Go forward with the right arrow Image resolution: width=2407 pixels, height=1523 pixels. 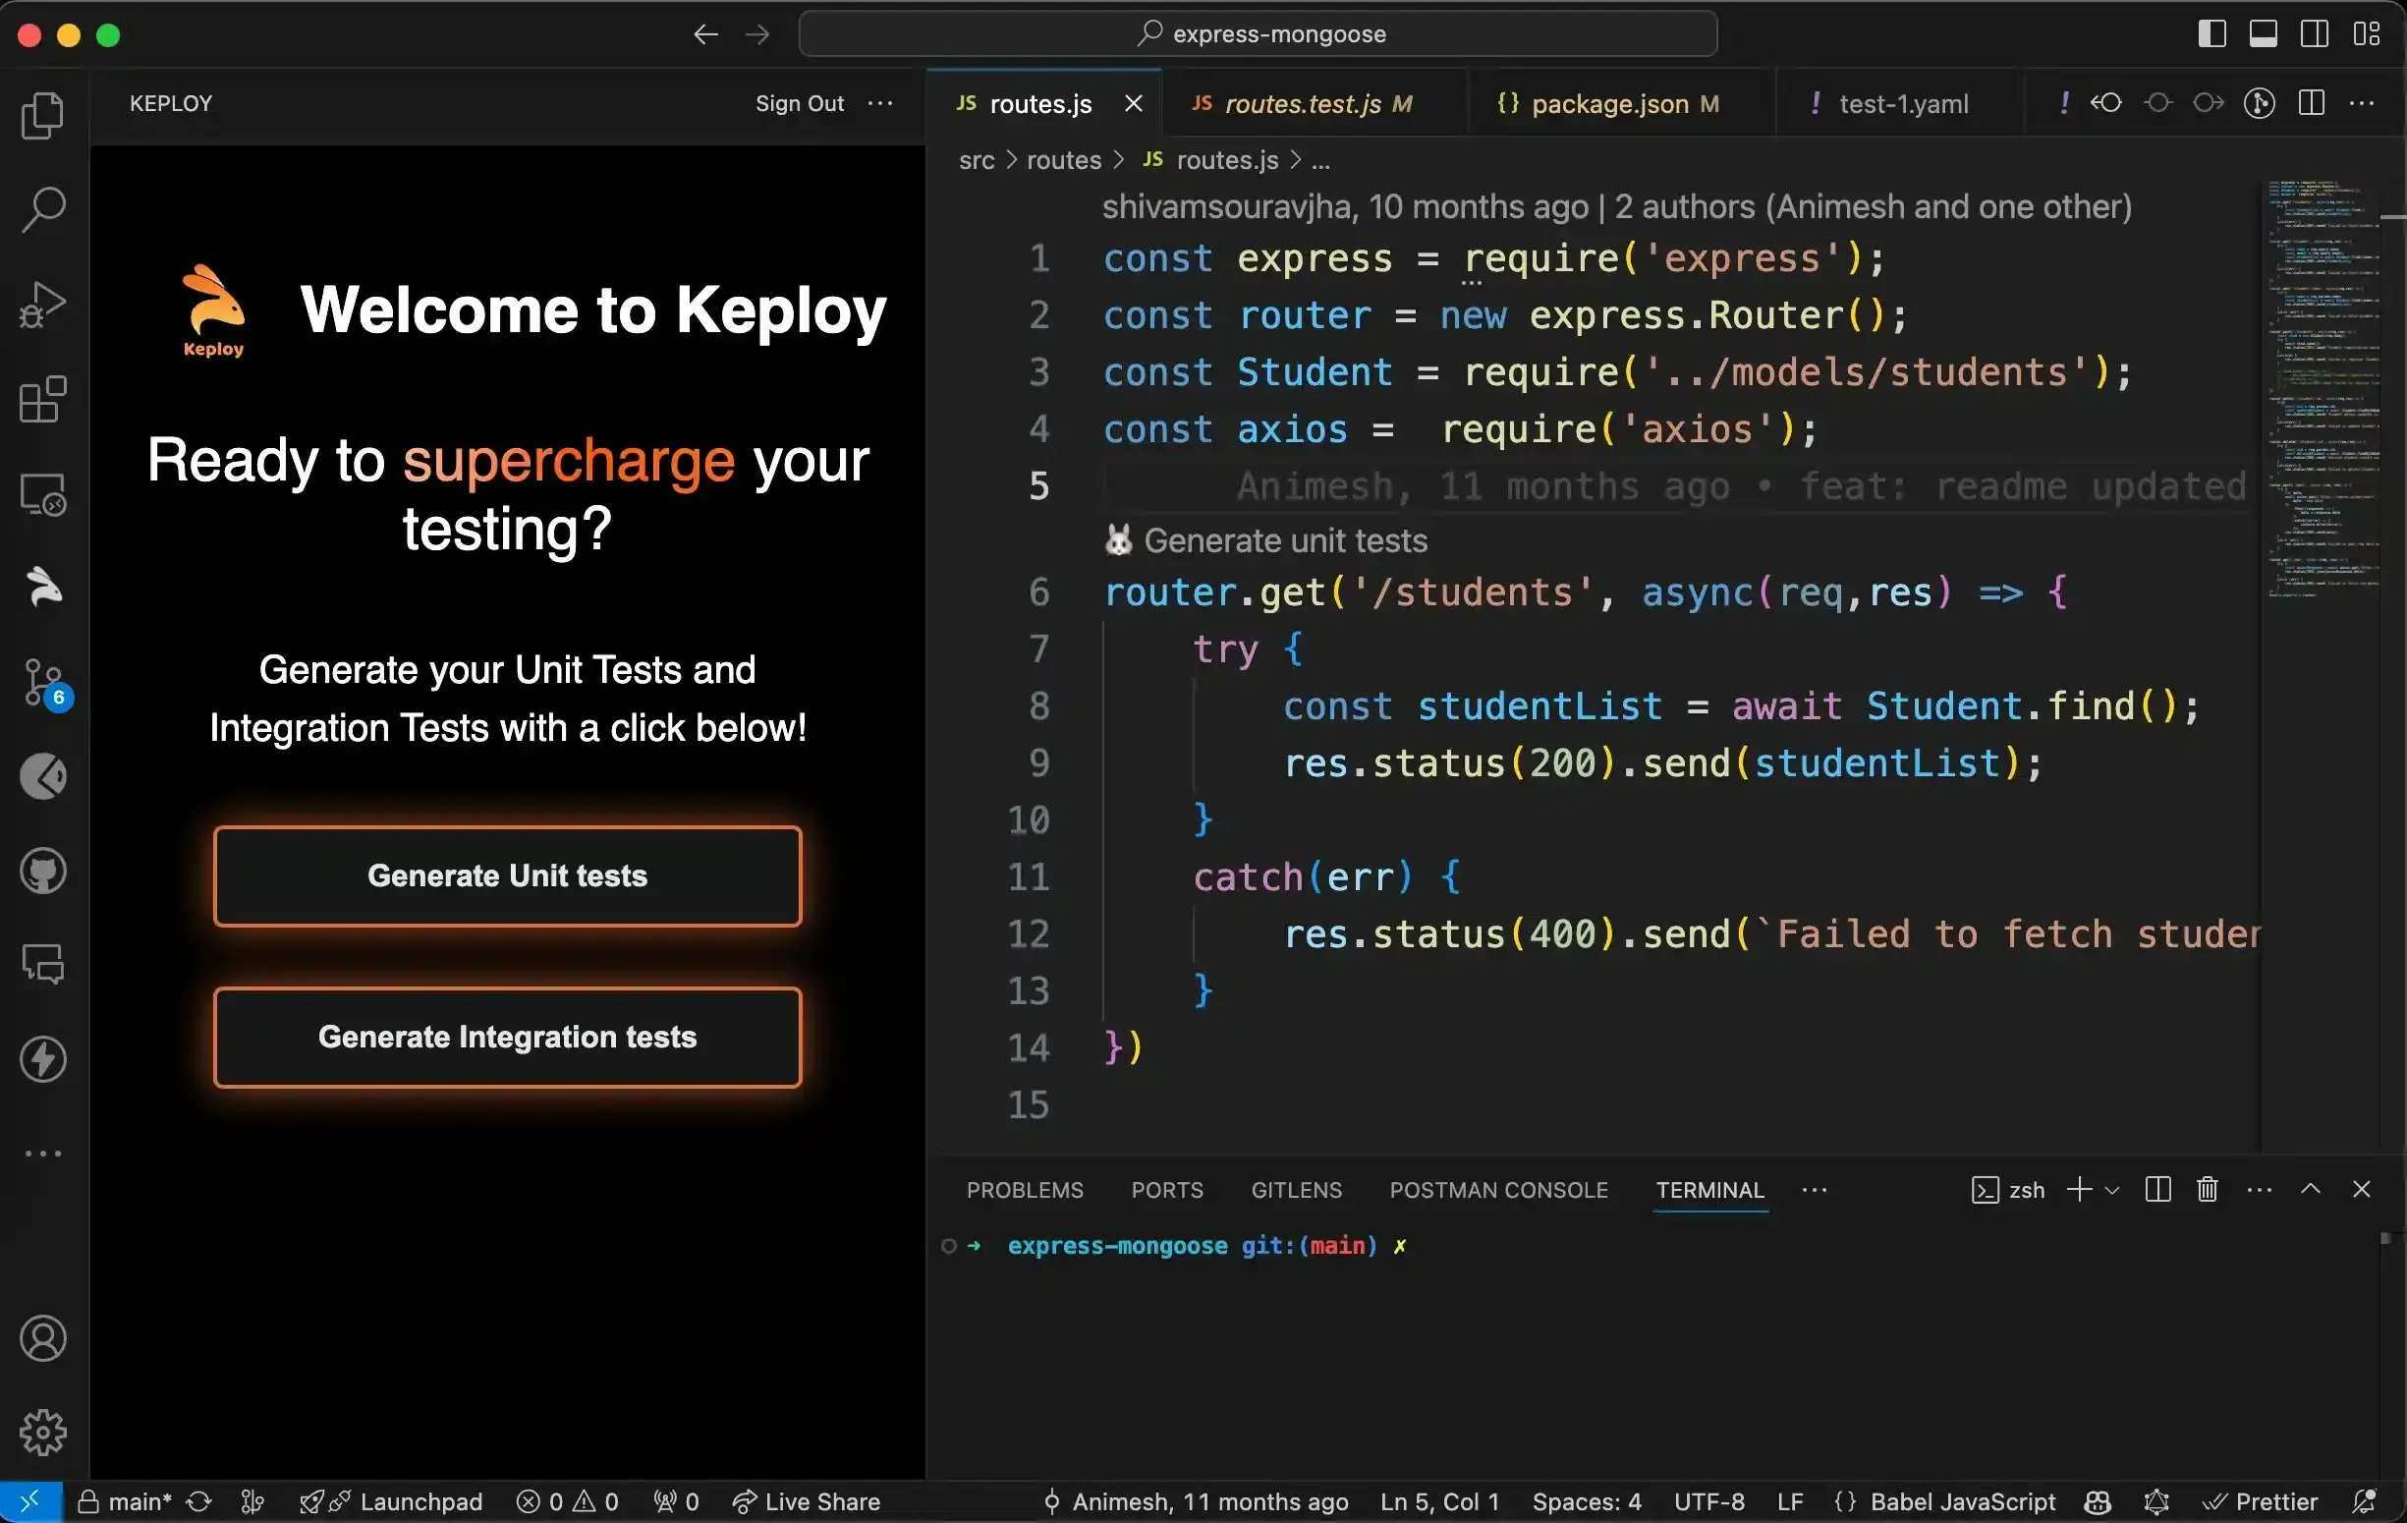click(757, 35)
